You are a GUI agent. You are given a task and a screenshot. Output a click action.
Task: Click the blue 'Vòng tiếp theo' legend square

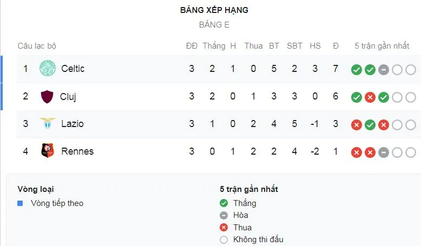(x=20, y=204)
